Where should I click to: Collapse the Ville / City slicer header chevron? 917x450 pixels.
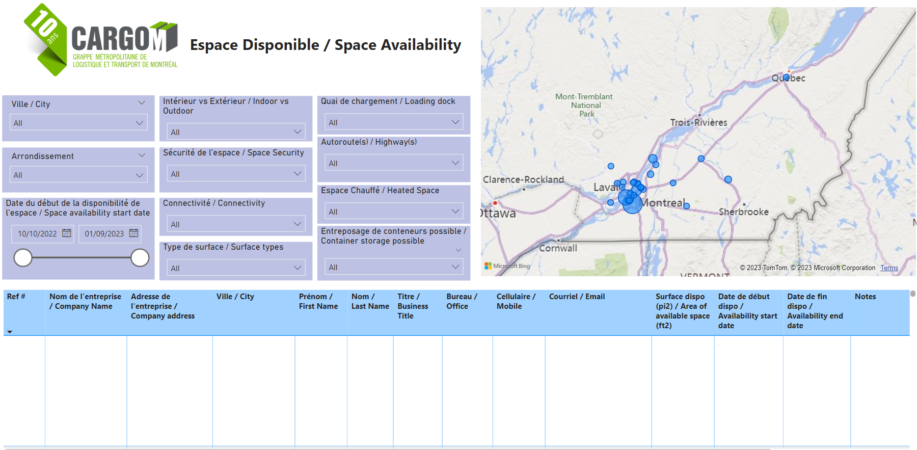[x=142, y=103]
